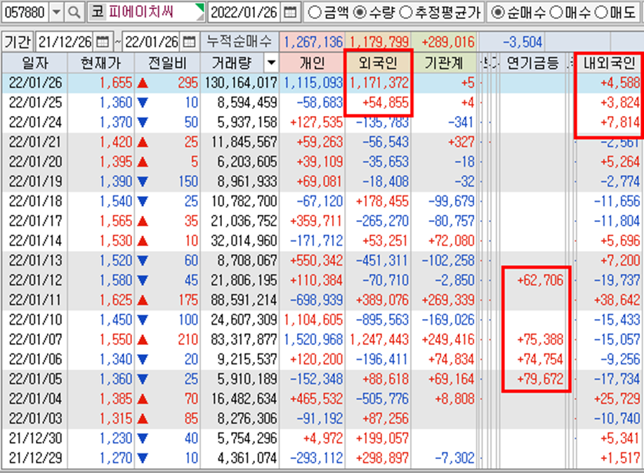Click pension fund value +75,388
This screenshot has width=644, height=473.
click(x=540, y=339)
